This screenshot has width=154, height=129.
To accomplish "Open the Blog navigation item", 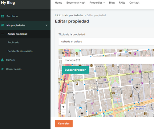I will pyautogui.click(x=112, y=3).
